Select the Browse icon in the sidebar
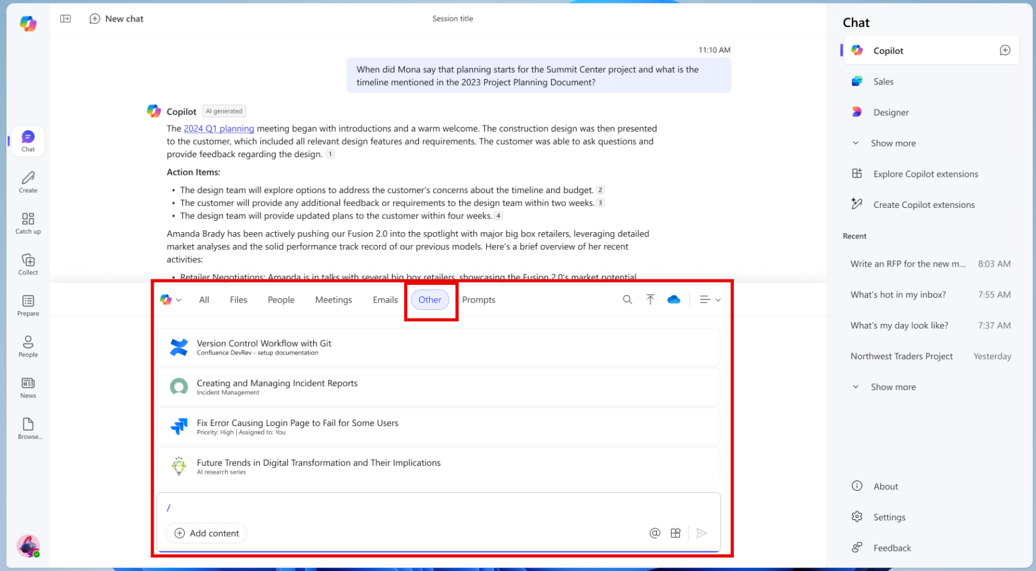 coord(28,428)
